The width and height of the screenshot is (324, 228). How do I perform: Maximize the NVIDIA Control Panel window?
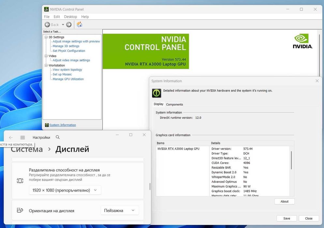click(x=301, y=9)
